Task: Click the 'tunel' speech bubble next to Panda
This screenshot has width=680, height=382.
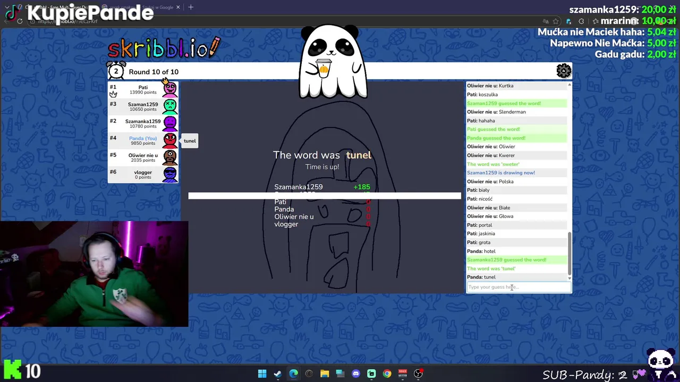Action: (190, 141)
